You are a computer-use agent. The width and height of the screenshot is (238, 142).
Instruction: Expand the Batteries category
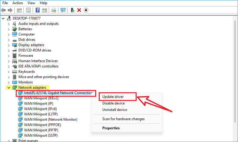(x=9, y=29)
